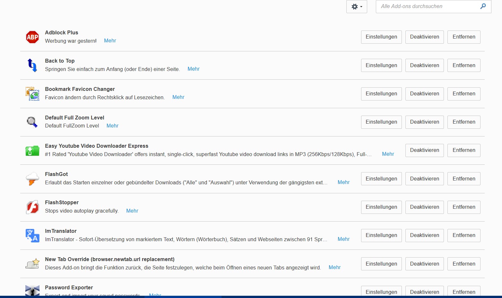Deactivate the ImTranslator add-on
The width and height of the screenshot is (502, 298).
click(x=425, y=235)
